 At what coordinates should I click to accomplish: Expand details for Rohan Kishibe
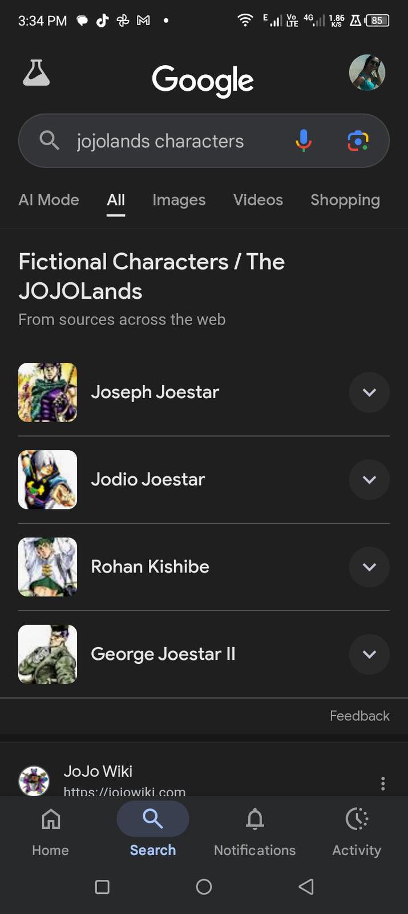coord(369,567)
